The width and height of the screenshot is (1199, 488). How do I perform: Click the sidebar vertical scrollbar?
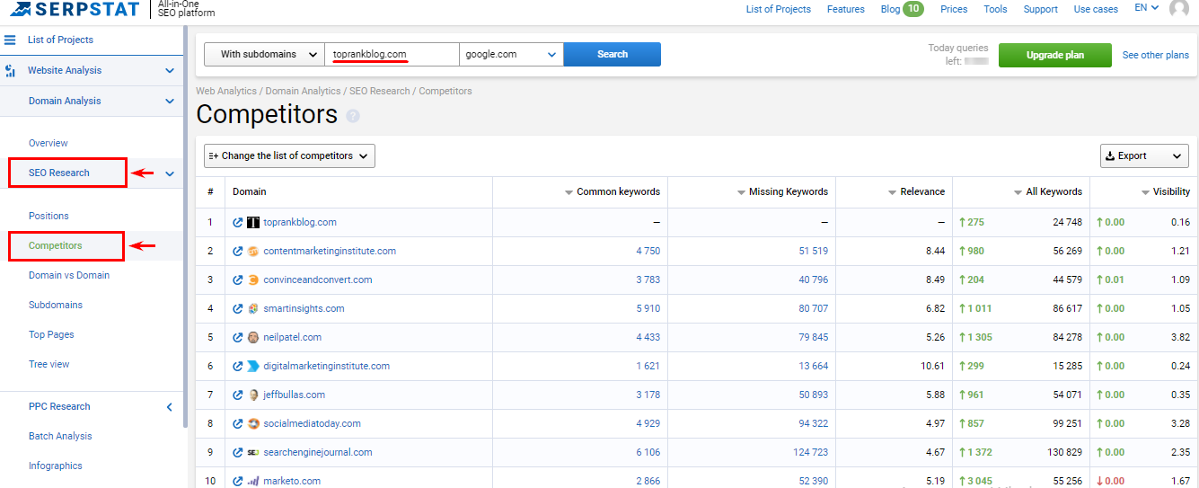point(186,226)
